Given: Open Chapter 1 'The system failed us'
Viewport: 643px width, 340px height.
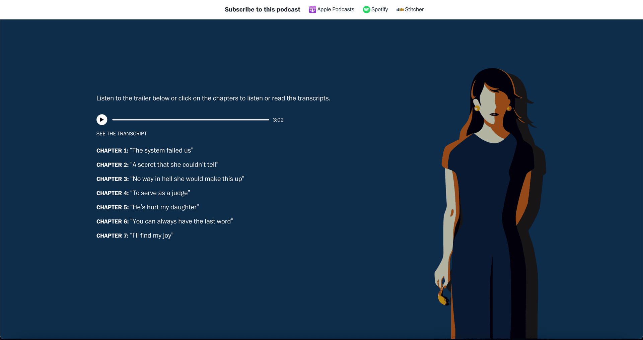Looking at the screenshot, I should (145, 150).
